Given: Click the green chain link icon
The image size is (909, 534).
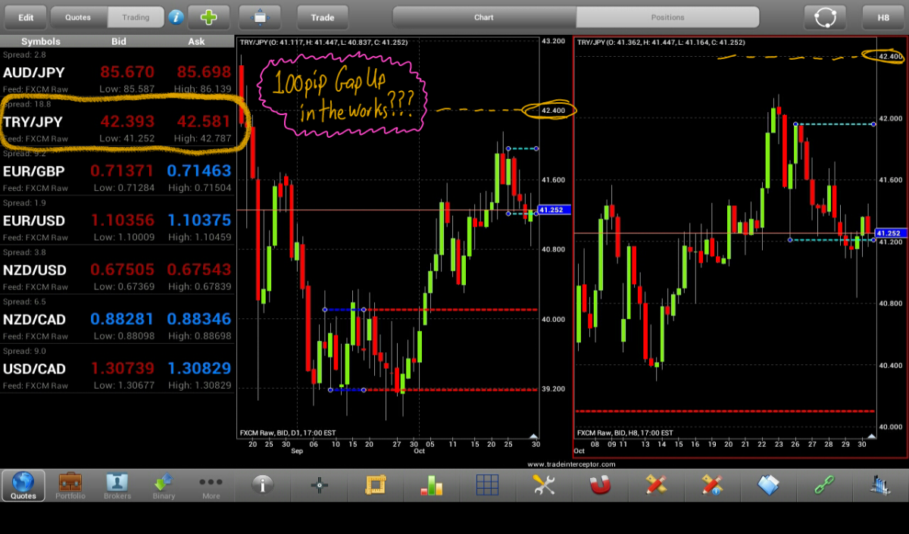Looking at the screenshot, I should (824, 485).
